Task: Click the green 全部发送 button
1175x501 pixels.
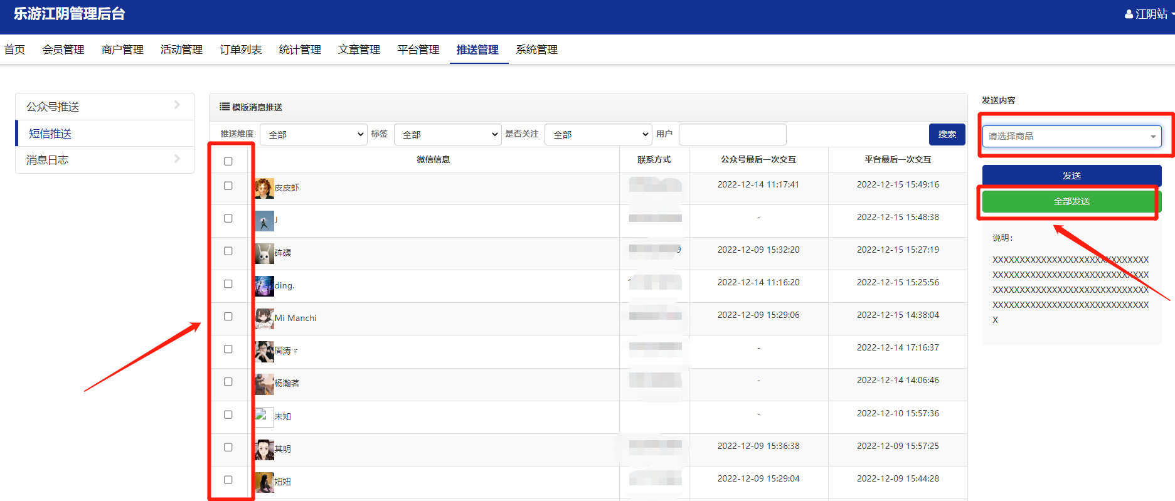Action: point(1071,202)
